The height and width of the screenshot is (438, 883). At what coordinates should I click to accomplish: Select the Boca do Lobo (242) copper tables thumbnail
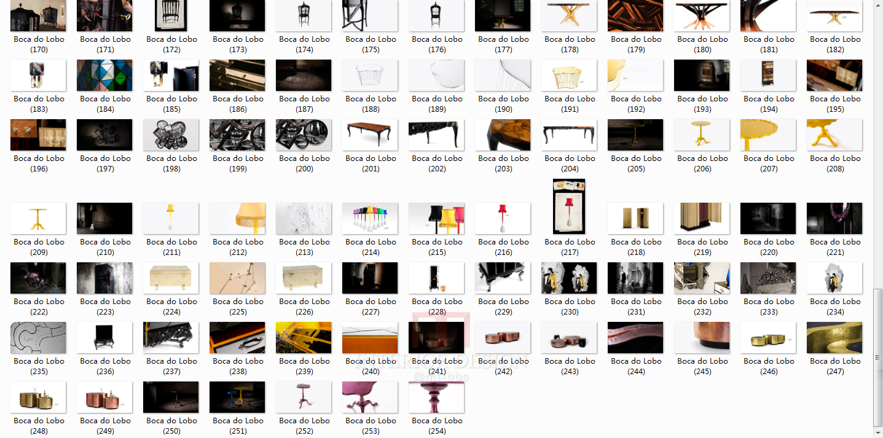pos(503,337)
